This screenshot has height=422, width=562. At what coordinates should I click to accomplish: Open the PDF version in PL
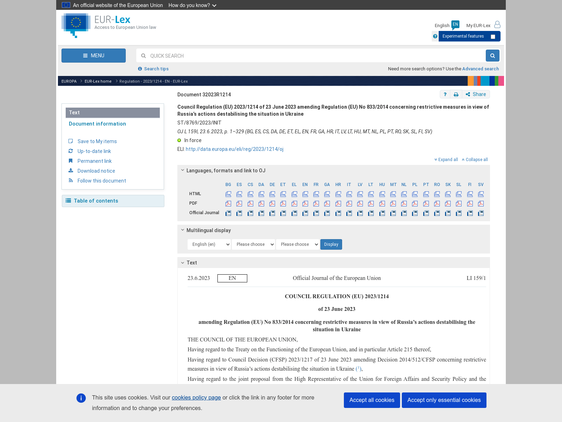(415, 204)
